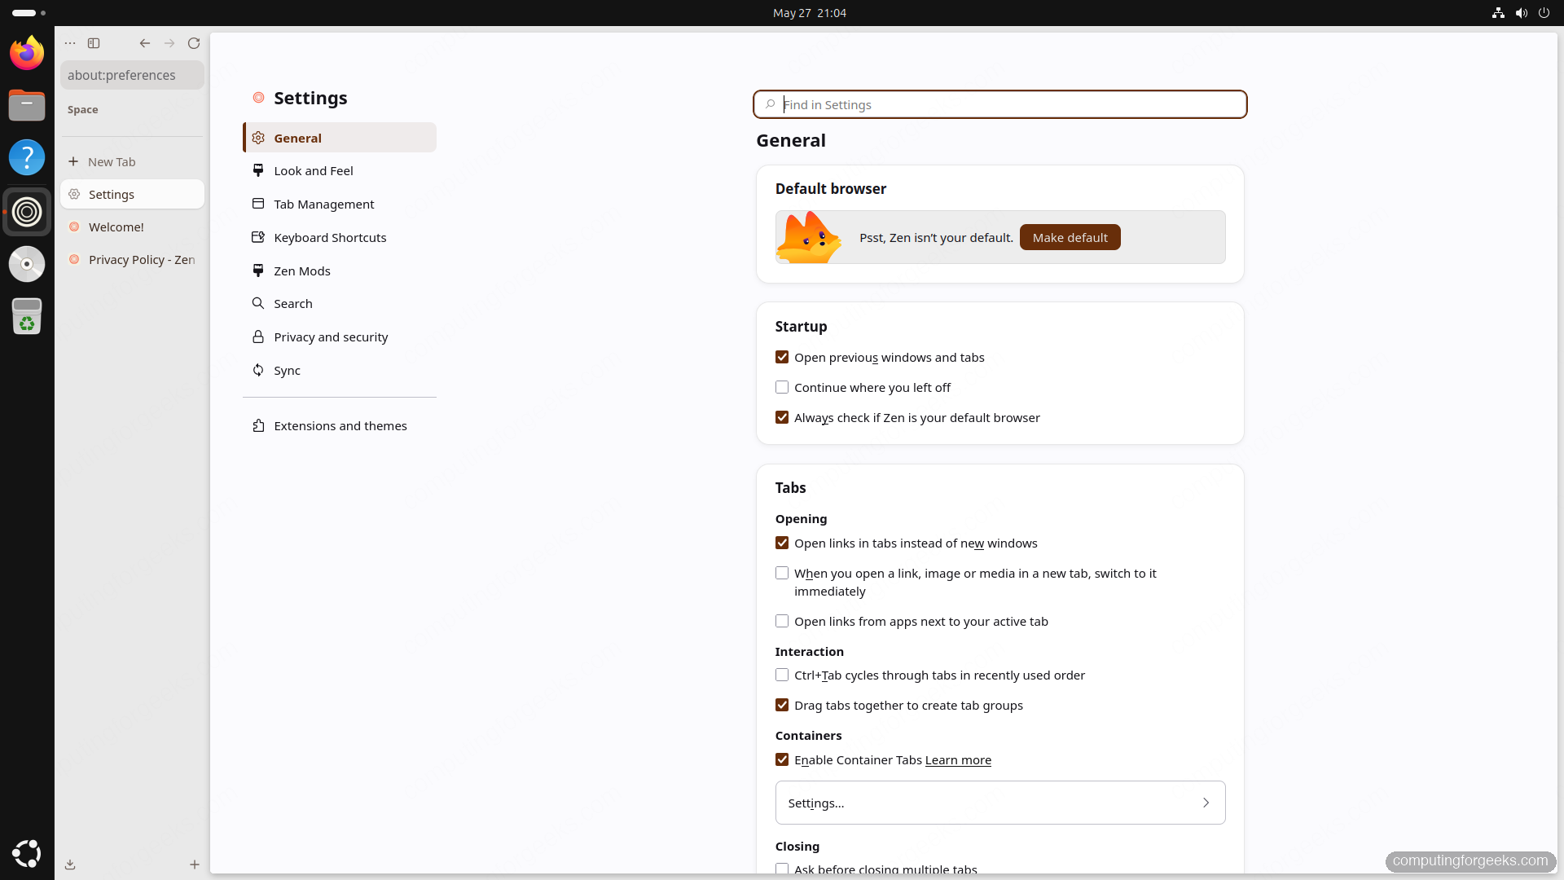Click the plus icon beside New Tab
Viewport: 1564px width, 880px height.
pyautogui.click(x=73, y=161)
